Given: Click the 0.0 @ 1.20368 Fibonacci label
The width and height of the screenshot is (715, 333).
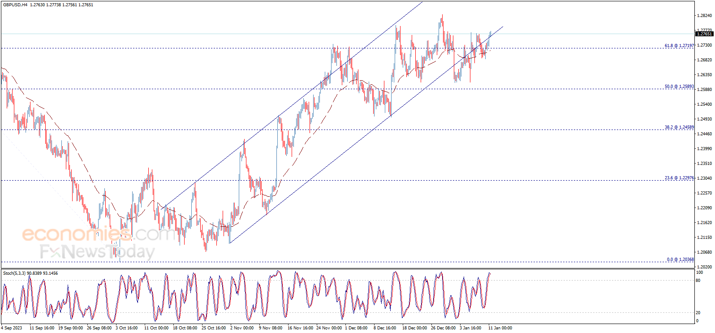Looking at the screenshot, I should [x=681, y=259].
